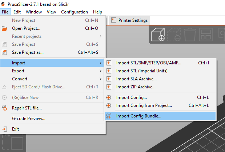The width and height of the screenshot is (225, 152).
Task: Click plus icon beside Import SLA Archive
Action: point(109,79)
